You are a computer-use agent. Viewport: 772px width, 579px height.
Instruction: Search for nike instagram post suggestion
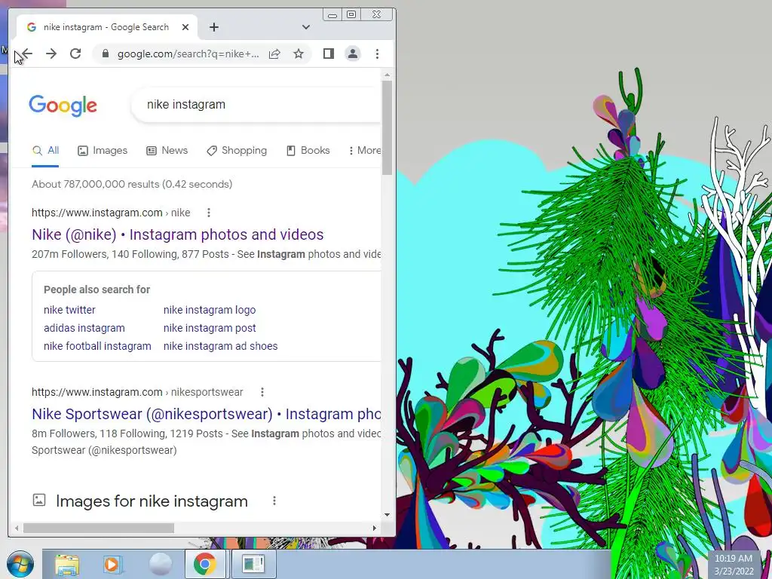[210, 329]
